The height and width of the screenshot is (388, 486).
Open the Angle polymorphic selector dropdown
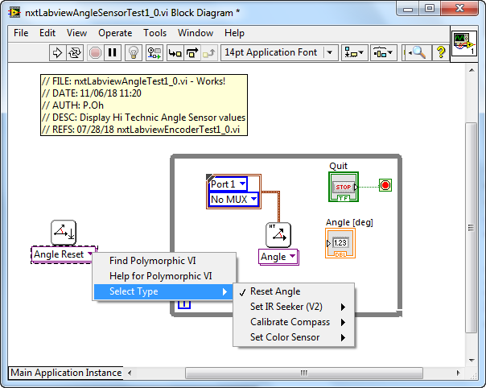pyautogui.click(x=278, y=257)
